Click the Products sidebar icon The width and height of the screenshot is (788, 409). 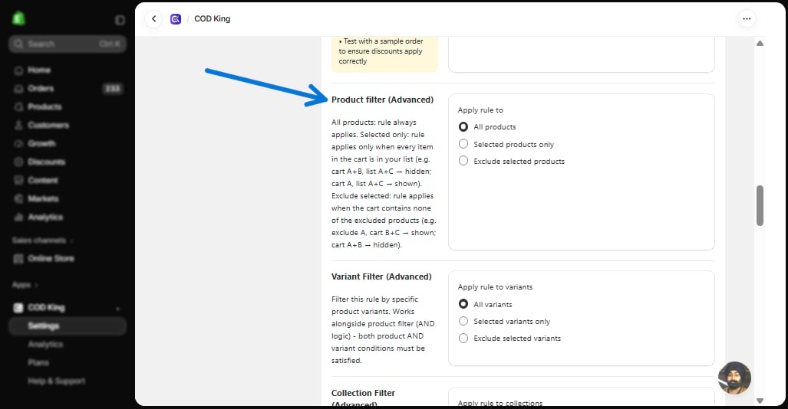(18, 107)
